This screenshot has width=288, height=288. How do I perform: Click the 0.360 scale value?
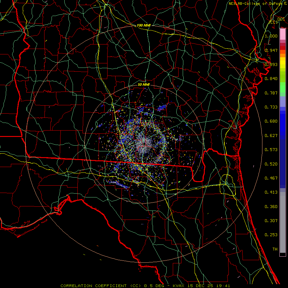click(x=271, y=207)
